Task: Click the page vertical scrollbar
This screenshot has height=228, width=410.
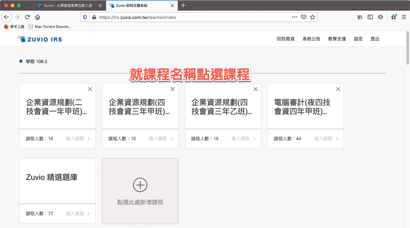Action: click(407, 48)
